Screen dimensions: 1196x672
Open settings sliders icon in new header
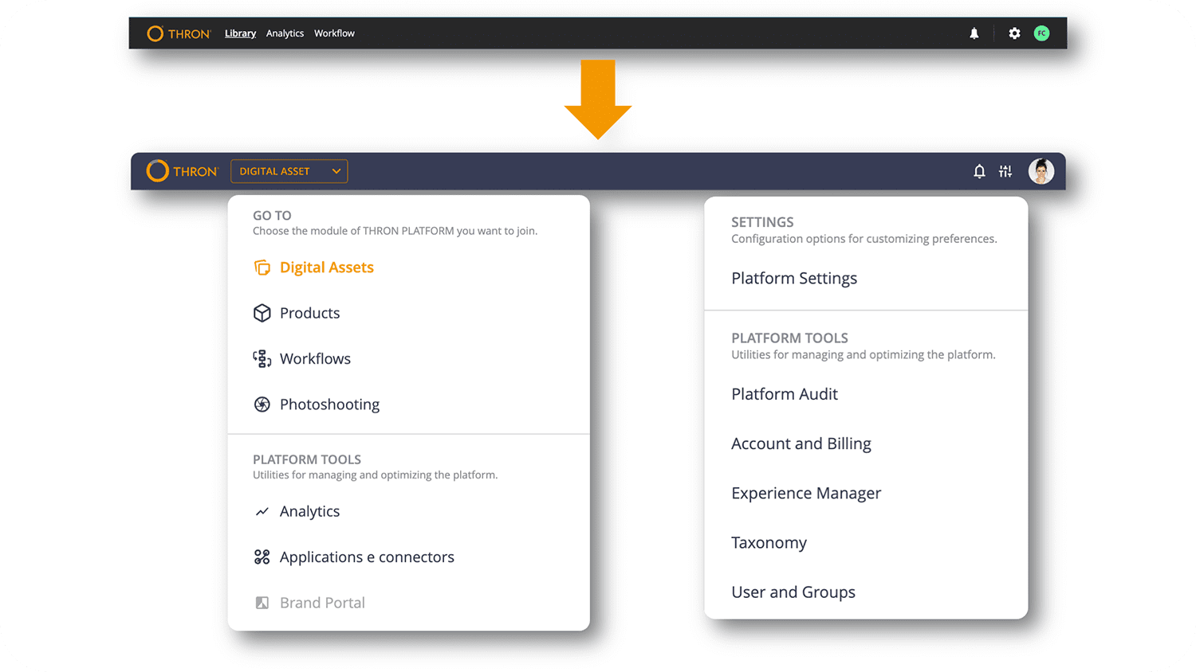(1005, 171)
